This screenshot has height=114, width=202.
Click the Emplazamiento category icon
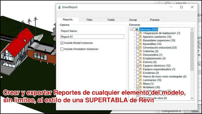(x=141, y=58)
